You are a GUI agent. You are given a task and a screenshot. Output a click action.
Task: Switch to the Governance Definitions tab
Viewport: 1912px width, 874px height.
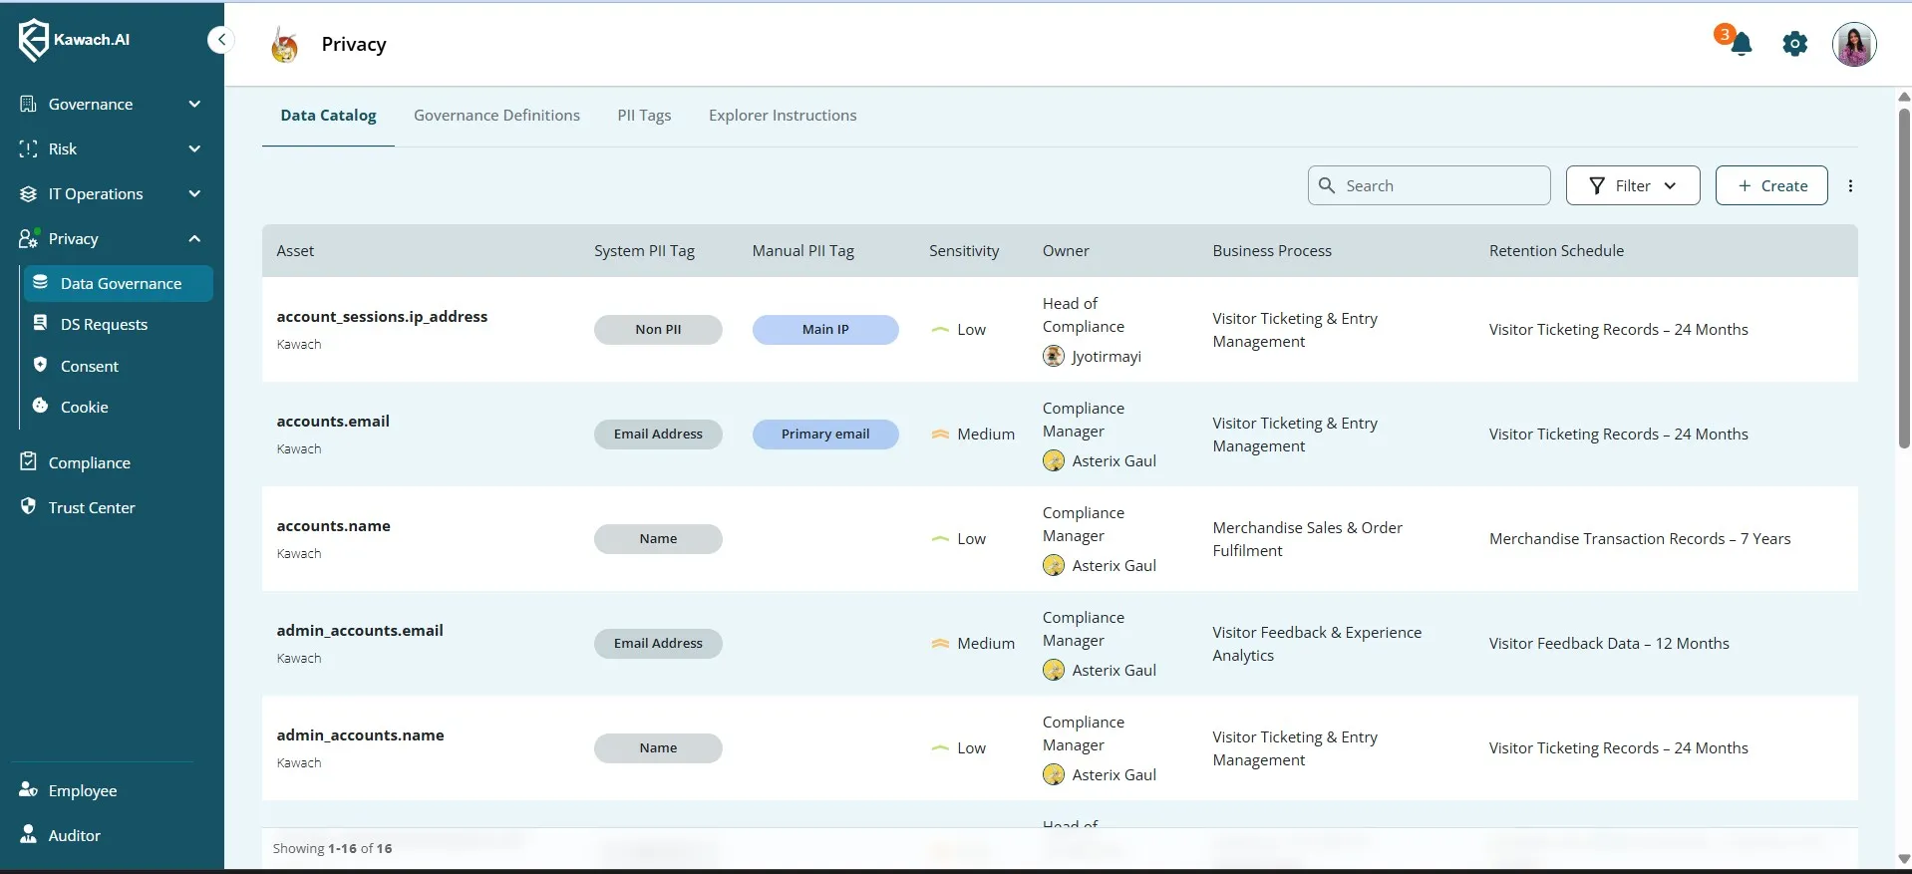pyautogui.click(x=496, y=116)
